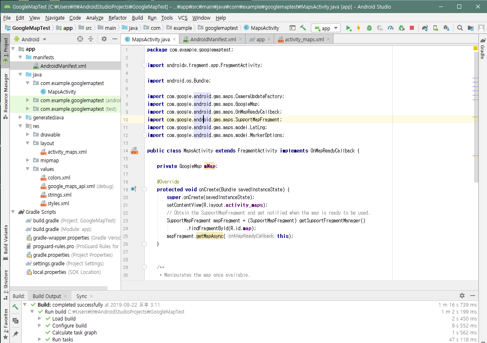The image size is (487, 343).
Task: Open the app run configuration dropdown
Action: [x=326, y=28]
